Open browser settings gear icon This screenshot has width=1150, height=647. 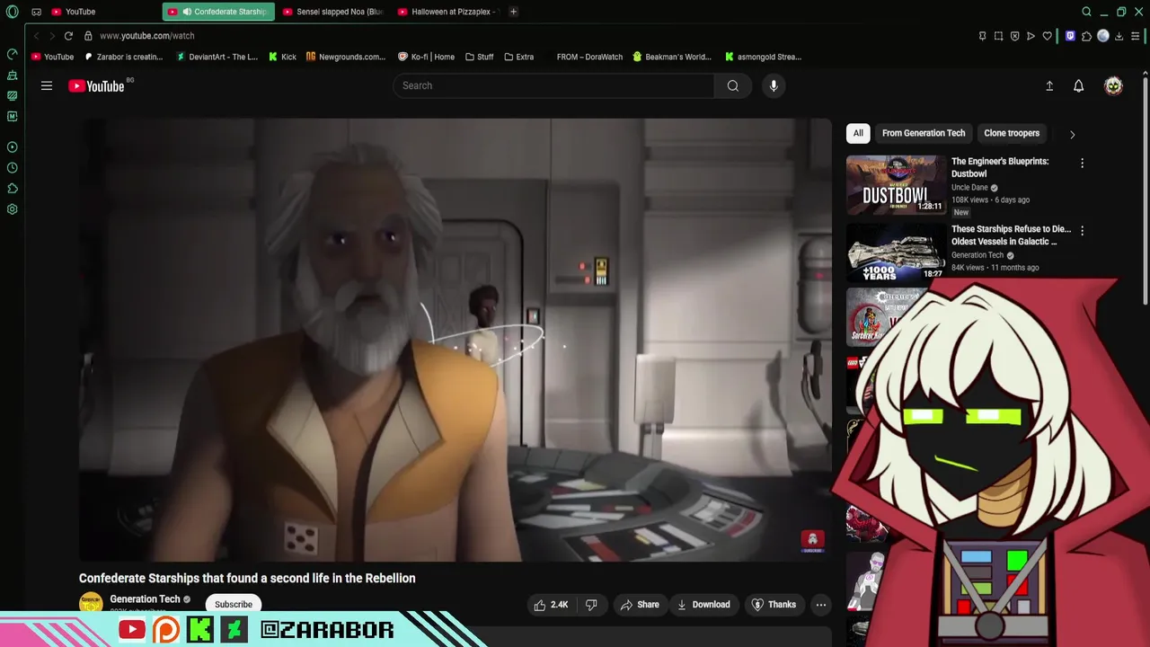click(12, 209)
